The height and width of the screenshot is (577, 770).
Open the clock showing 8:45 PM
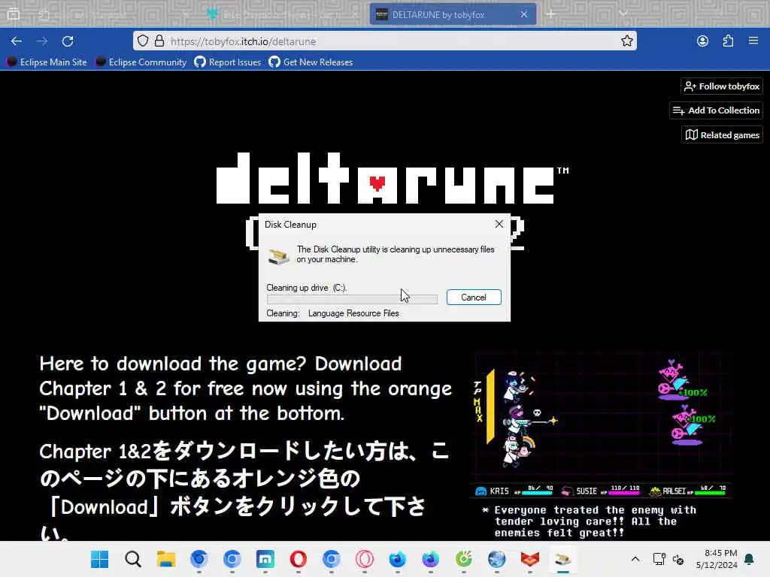717,559
